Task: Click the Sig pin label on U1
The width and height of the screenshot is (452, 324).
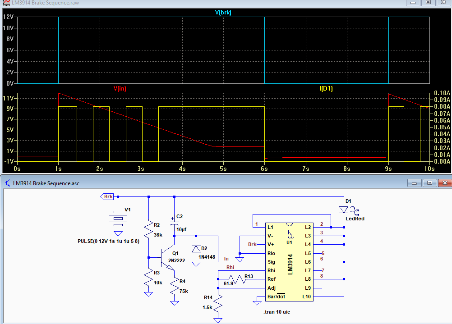Action: click(x=271, y=262)
